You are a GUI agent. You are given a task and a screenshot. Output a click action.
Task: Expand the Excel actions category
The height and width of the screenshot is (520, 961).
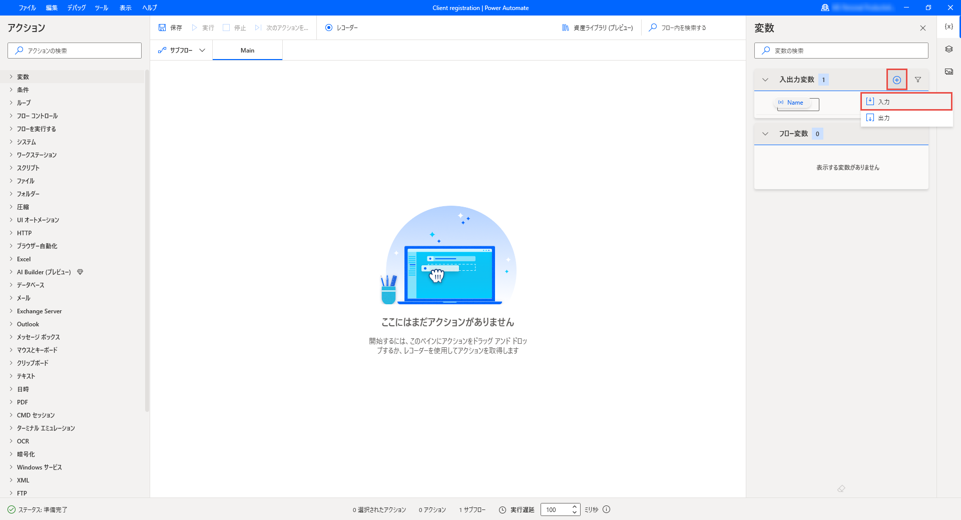point(23,259)
